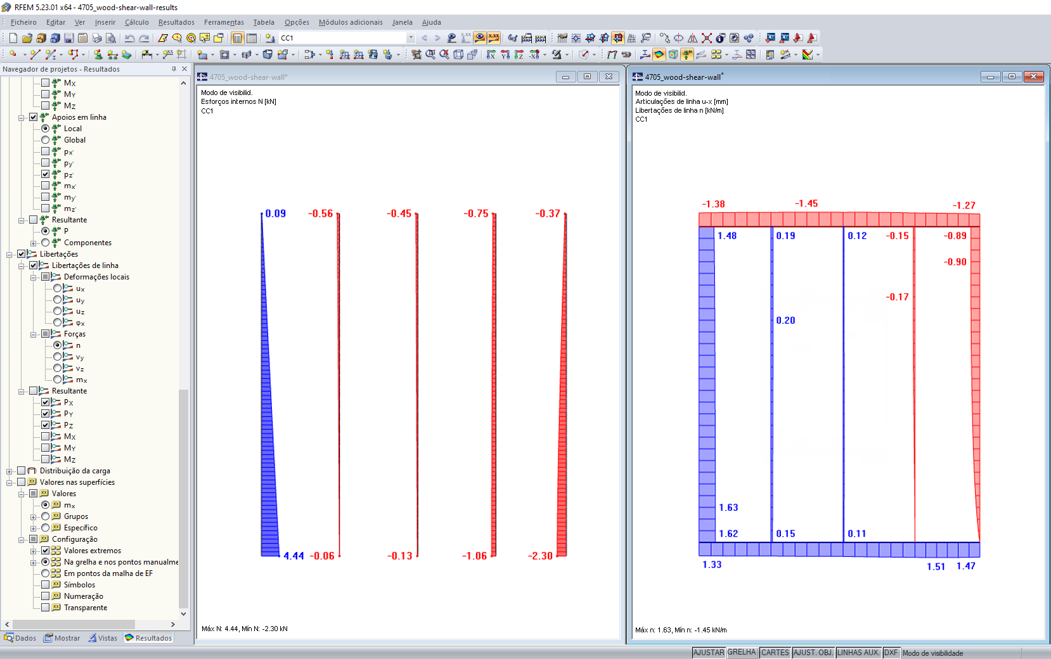Toggle the AJUST. OBJ. status button
This screenshot has width=1051, height=659.
click(813, 653)
